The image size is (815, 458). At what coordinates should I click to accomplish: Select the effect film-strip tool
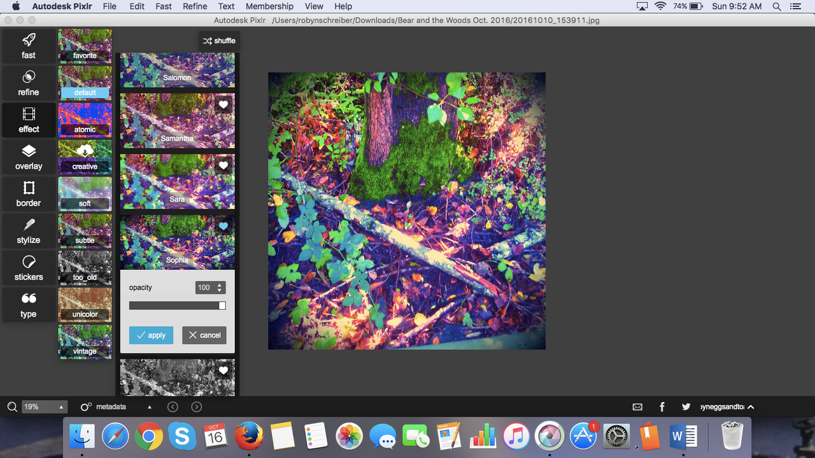pyautogui.click(x=29, y=120)
